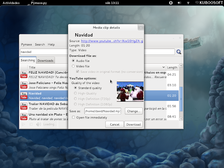This screenshot has height=168, width=224.
Task: Click the sáb 13:11 clock in top panel
Action: pyautogui.click(x=112, y=3)
